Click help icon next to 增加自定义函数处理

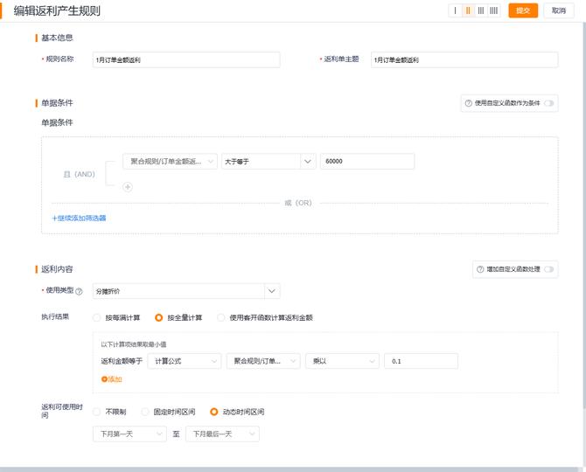point(480,269)
